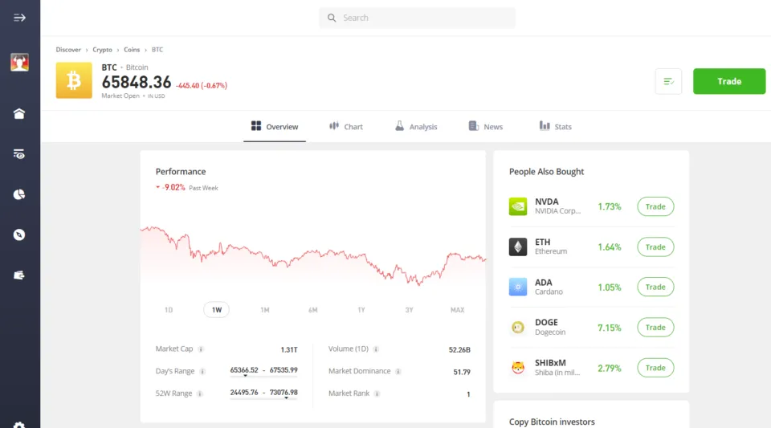Screen dimensions: 771x428
Task: Open the Portfolio pie chart icon
Action: pyautogui.click(x=19, y=194)
